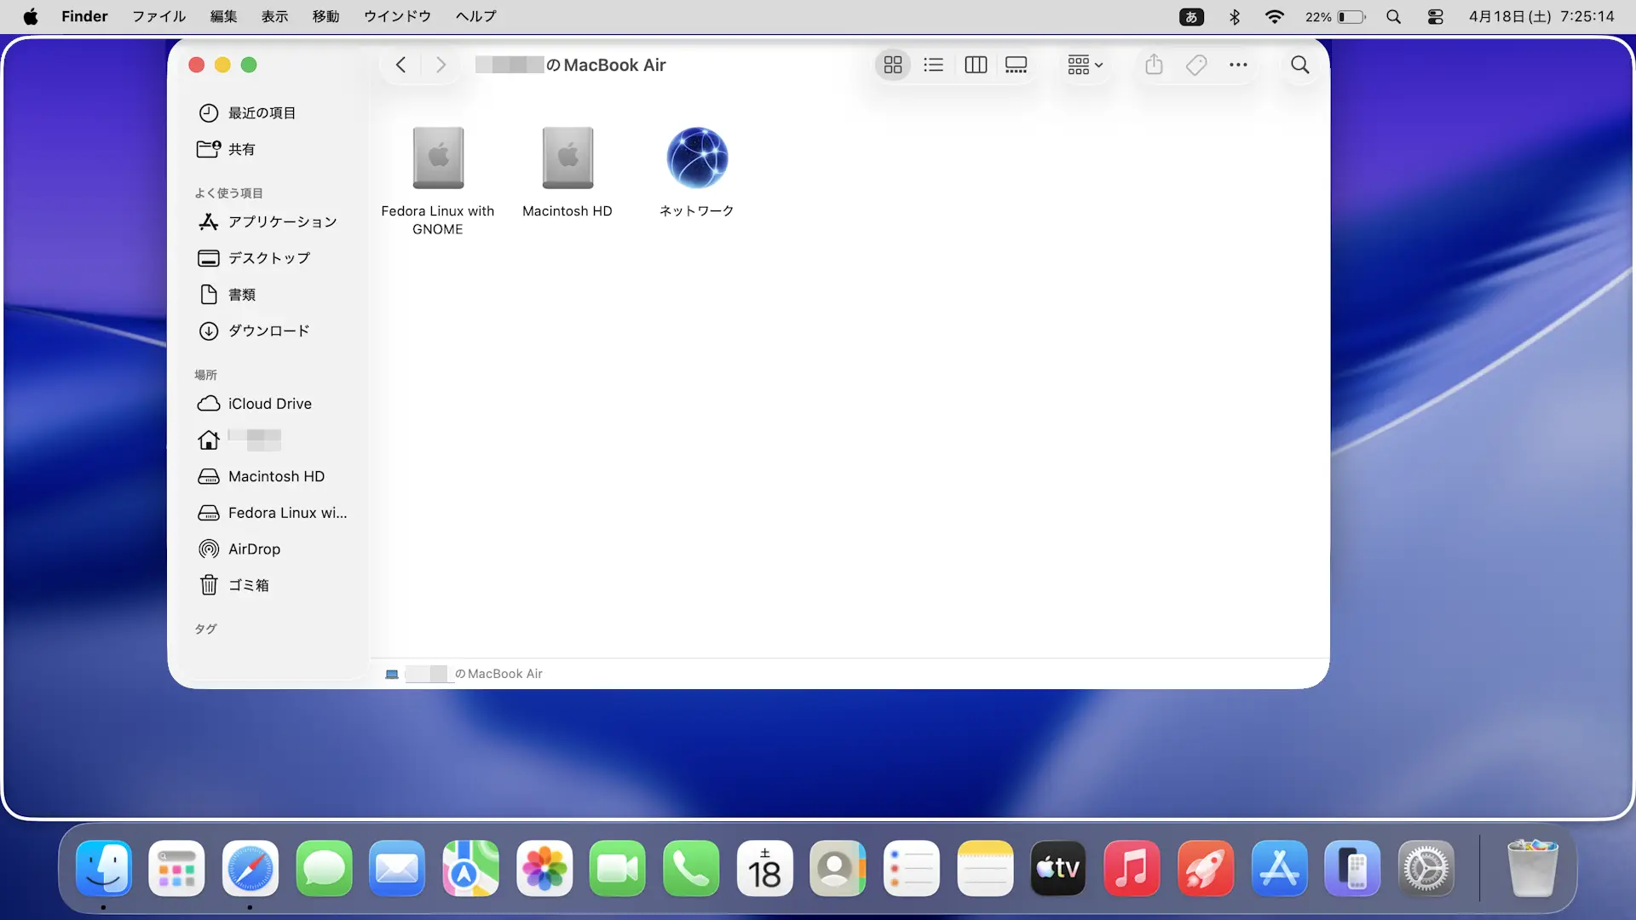Open the more actions ellipsis menu
1636x920 pixels.
(x=1238, y=65)
